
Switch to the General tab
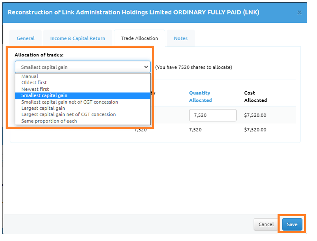(26, 38)
